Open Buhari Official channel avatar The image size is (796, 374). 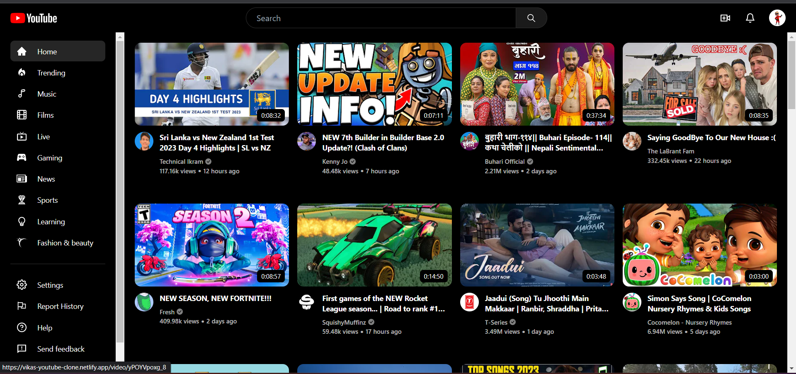(x=469, y=141)
